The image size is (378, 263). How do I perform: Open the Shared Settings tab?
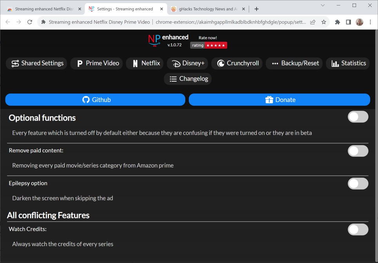tap(36, 63)
